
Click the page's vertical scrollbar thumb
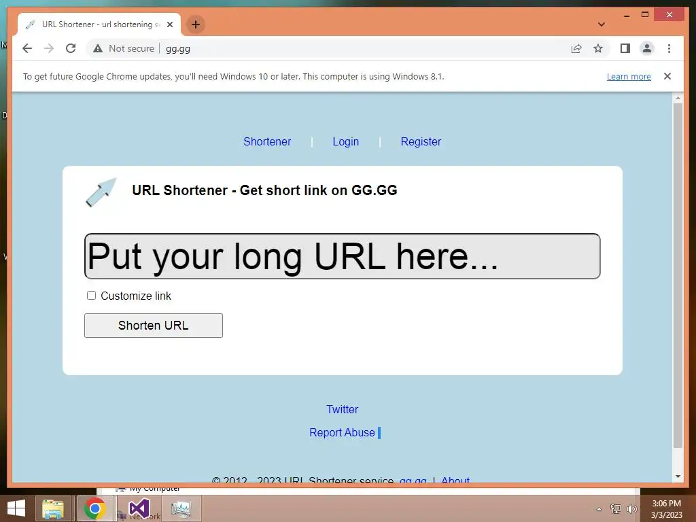678,275
